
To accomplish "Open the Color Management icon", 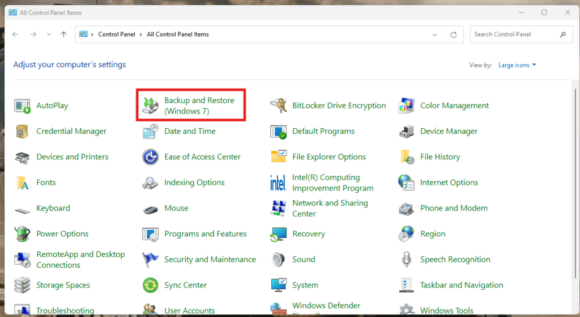I will [406, 105].
